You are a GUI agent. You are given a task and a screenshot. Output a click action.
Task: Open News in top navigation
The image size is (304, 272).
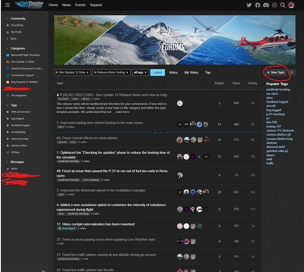click(x=66, y=5)
